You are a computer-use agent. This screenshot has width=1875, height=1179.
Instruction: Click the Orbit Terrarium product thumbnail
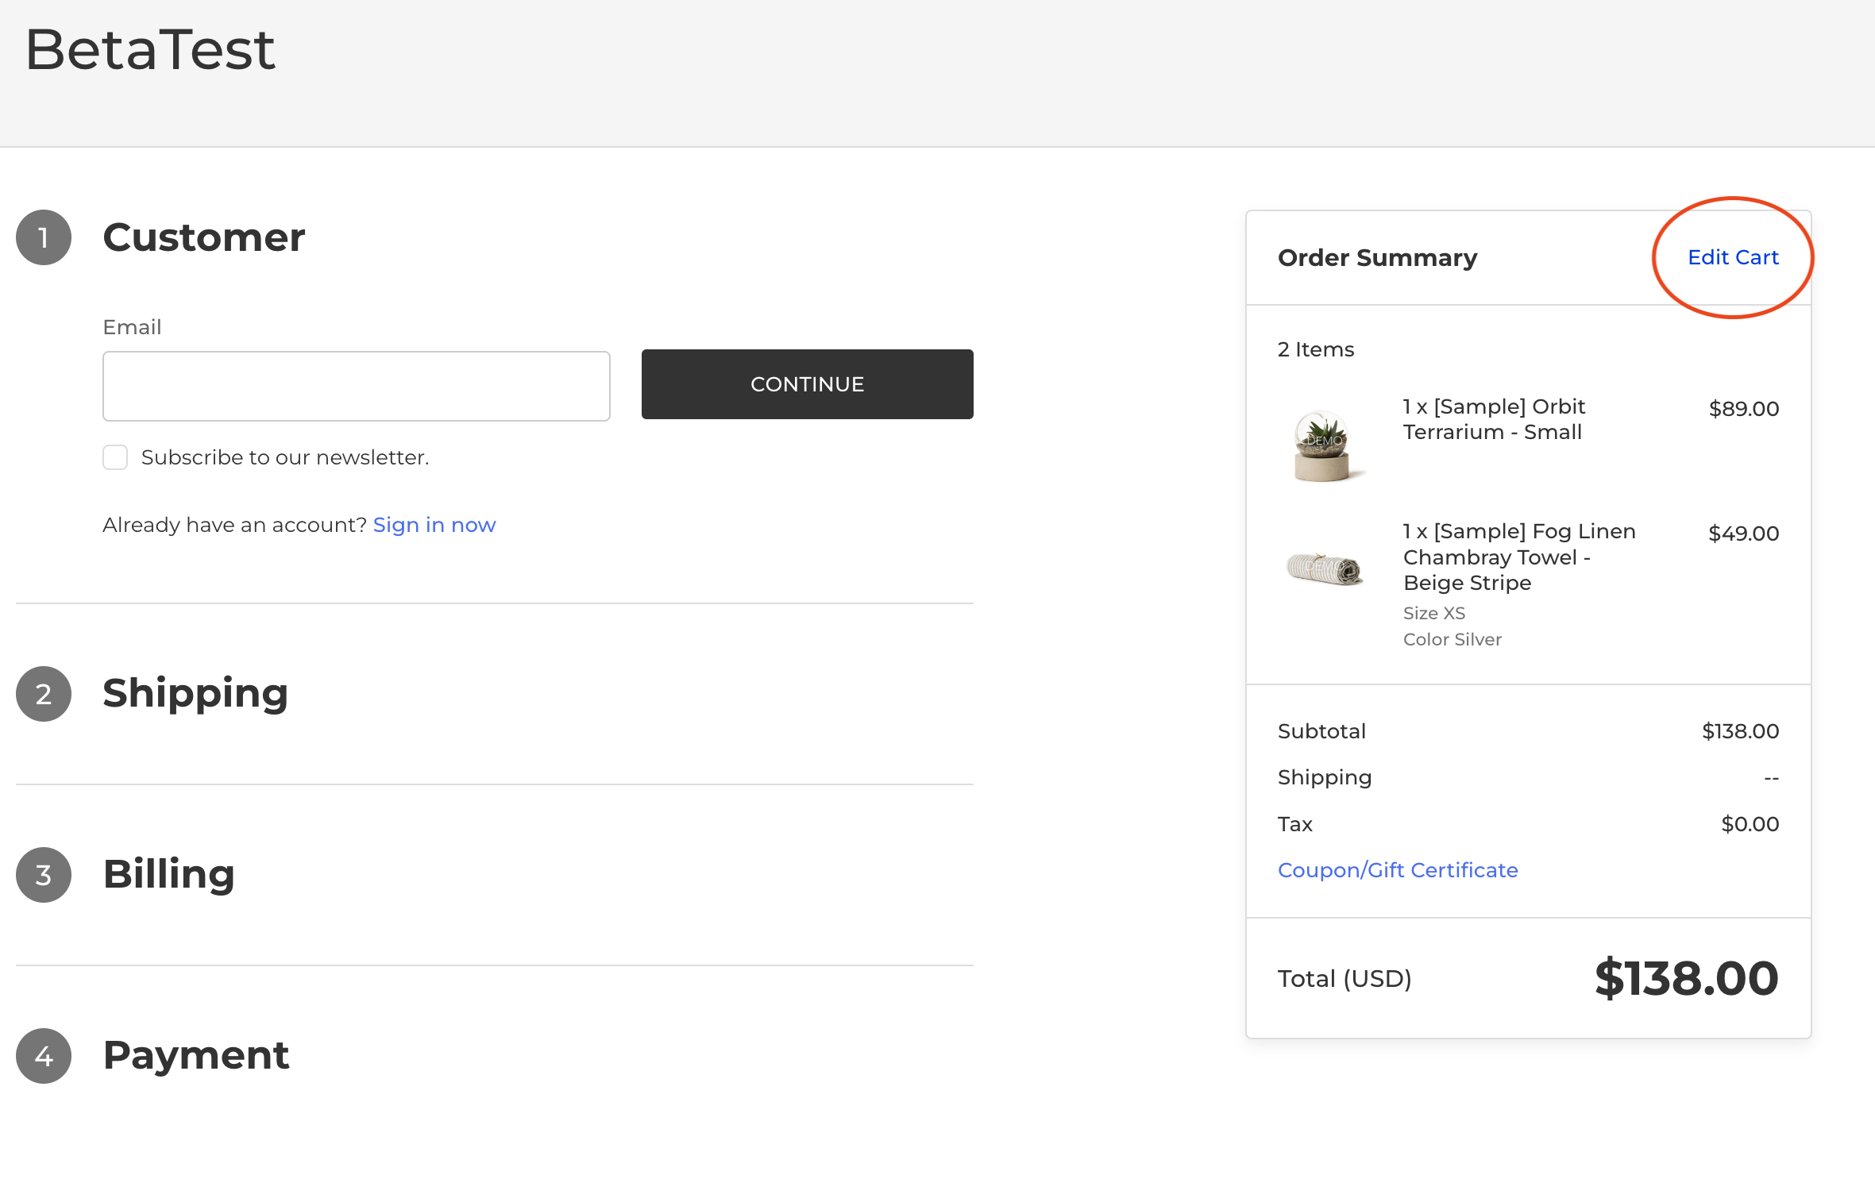coord(1322,445)
